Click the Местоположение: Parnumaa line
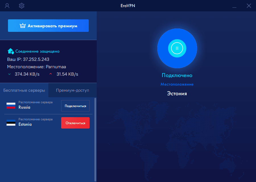 point(37,67)
